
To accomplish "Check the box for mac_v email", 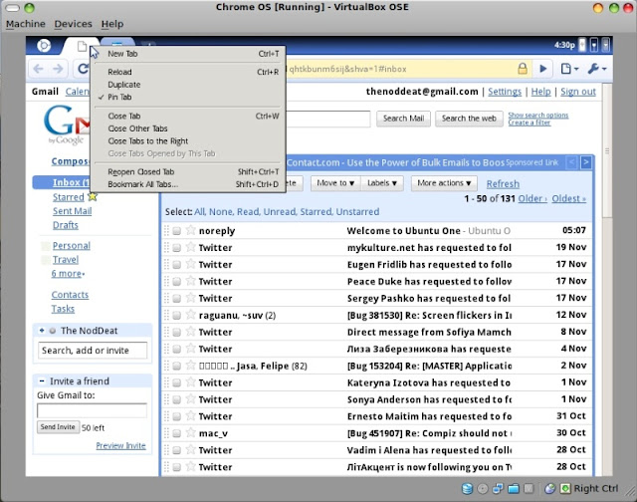I will point(176,433).
